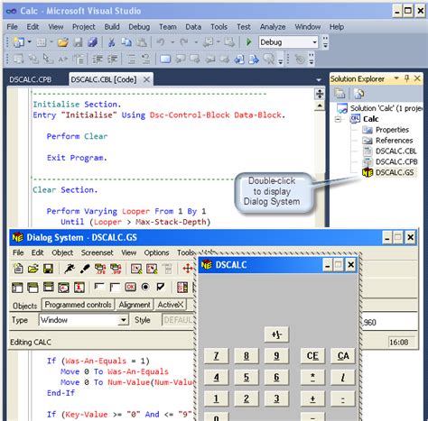Click the running man Run icon in Dialog System
The image size is (428, 421).
70,269
